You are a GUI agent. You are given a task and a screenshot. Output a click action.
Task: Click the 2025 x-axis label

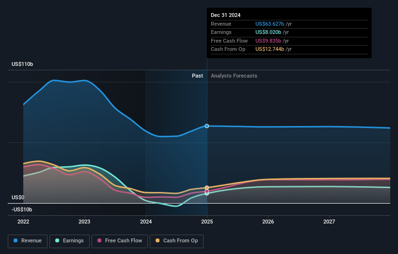pos(207,222)
